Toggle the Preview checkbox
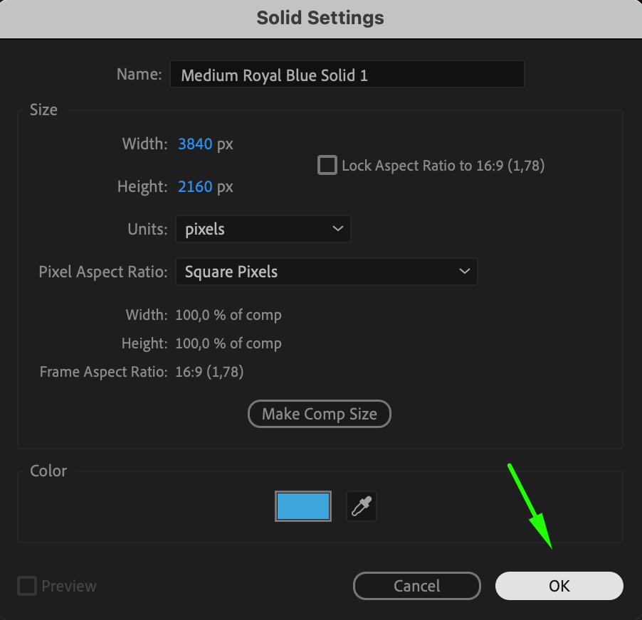 (27, 586)
